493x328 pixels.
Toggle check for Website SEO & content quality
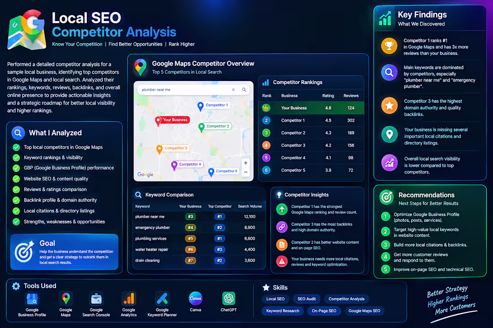click(16, 179)
